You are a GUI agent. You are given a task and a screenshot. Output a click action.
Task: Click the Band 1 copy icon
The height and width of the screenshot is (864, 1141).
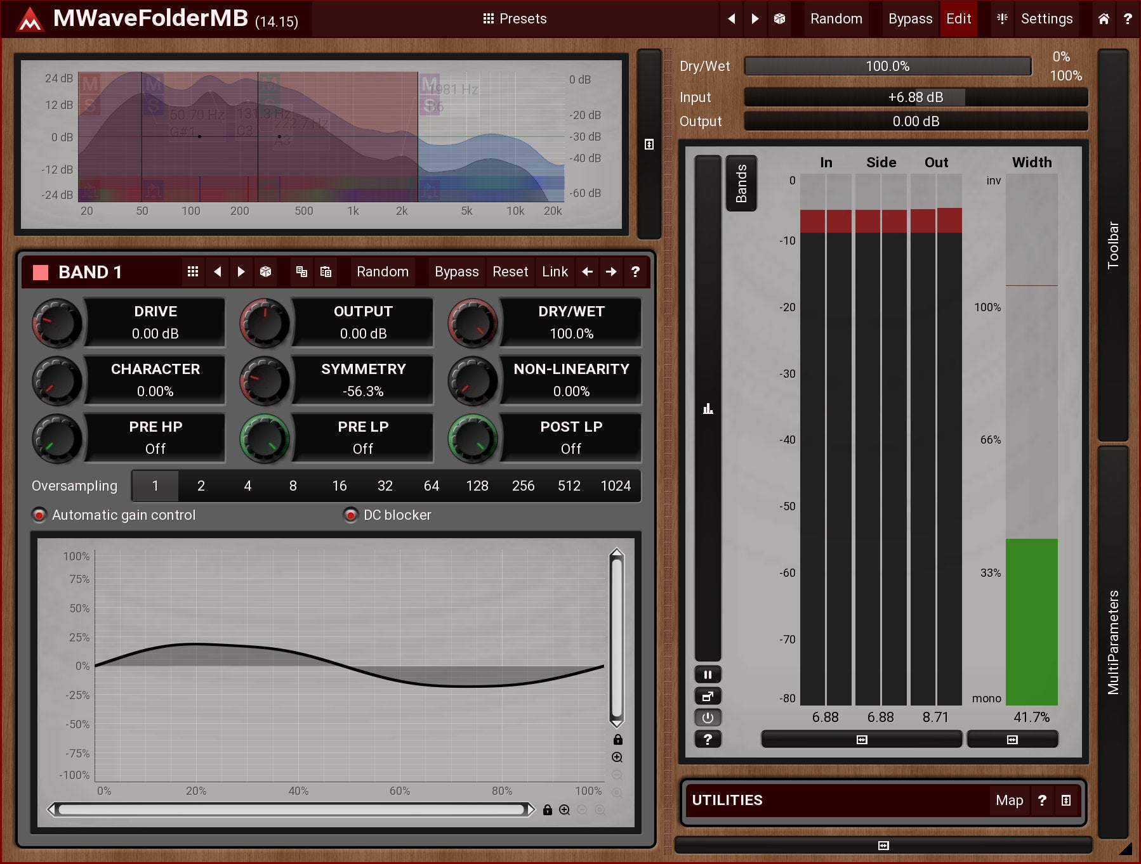click(x=301, y=272)
